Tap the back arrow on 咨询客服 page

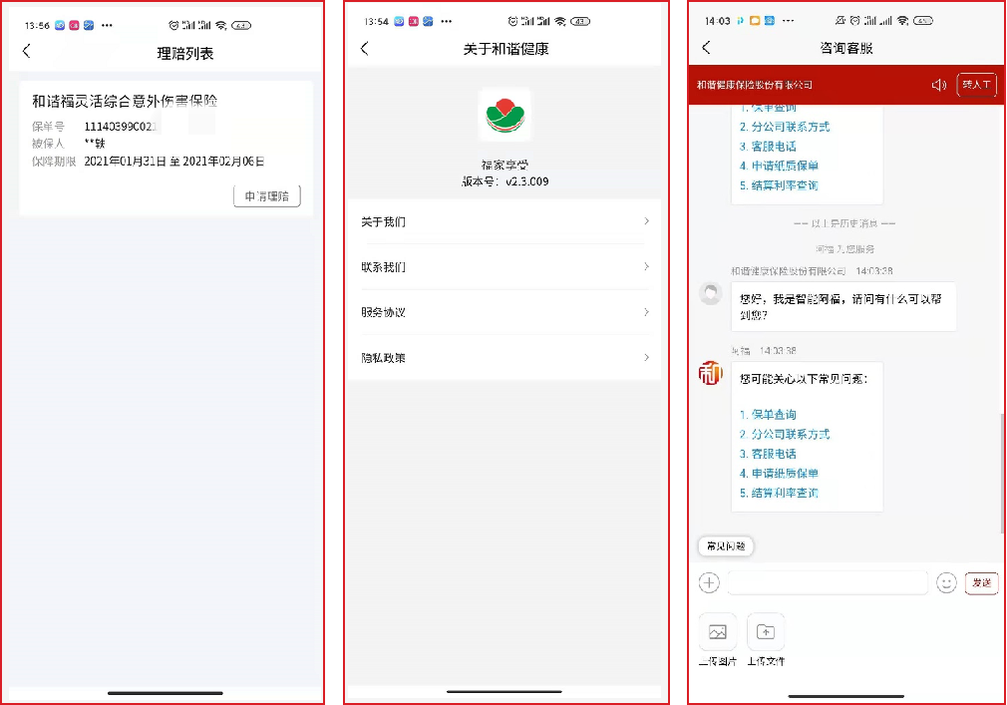click(x=707, y=47)
